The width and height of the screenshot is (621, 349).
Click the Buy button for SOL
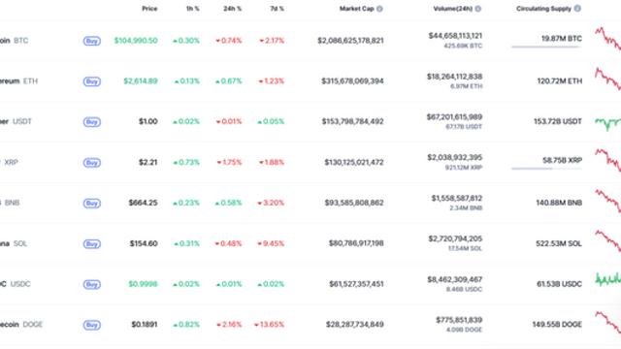[x=92, y=243]
